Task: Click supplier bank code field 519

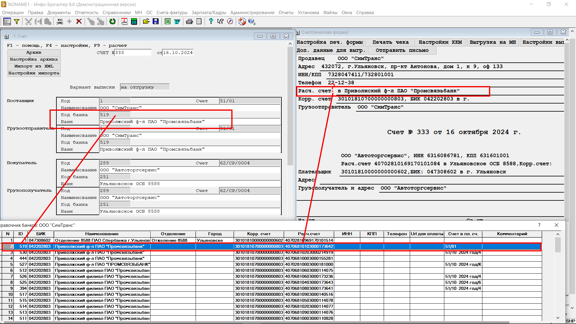Action: click(115, 115)
